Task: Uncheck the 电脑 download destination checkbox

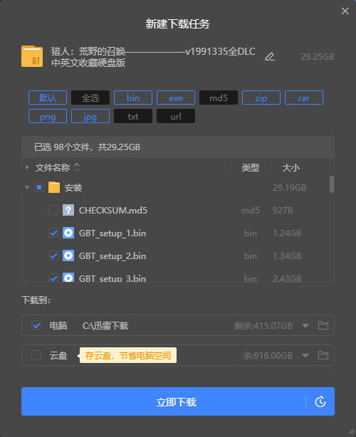Action: pos(36,325)
